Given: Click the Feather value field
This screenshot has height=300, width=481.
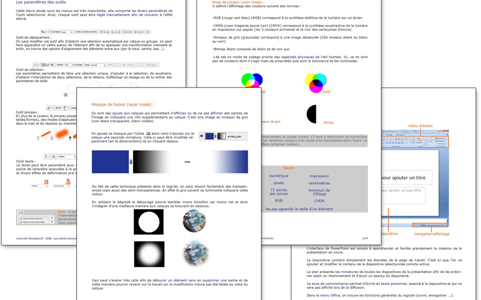Looking at the screenshot, I should (x=67, y=65).
